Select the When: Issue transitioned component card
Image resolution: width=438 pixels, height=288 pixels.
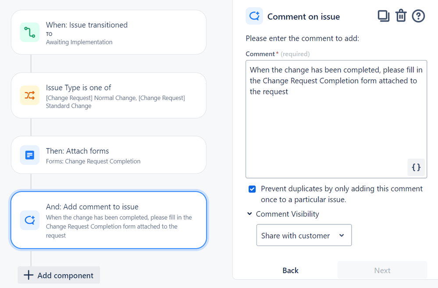tap(108, 32)
